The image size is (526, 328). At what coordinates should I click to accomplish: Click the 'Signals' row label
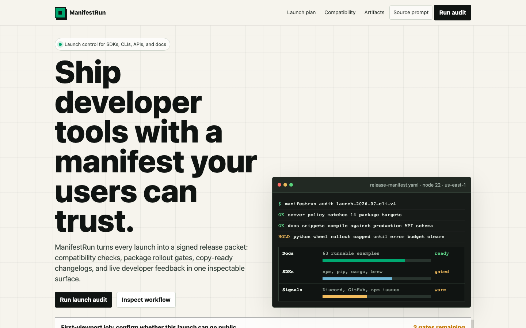click(x=292, y=290)
